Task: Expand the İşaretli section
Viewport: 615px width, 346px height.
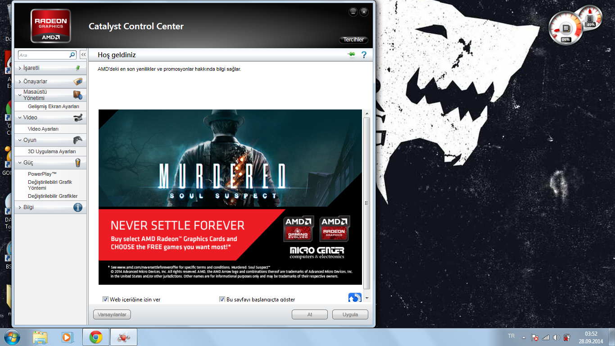Action: pos(32,68)
